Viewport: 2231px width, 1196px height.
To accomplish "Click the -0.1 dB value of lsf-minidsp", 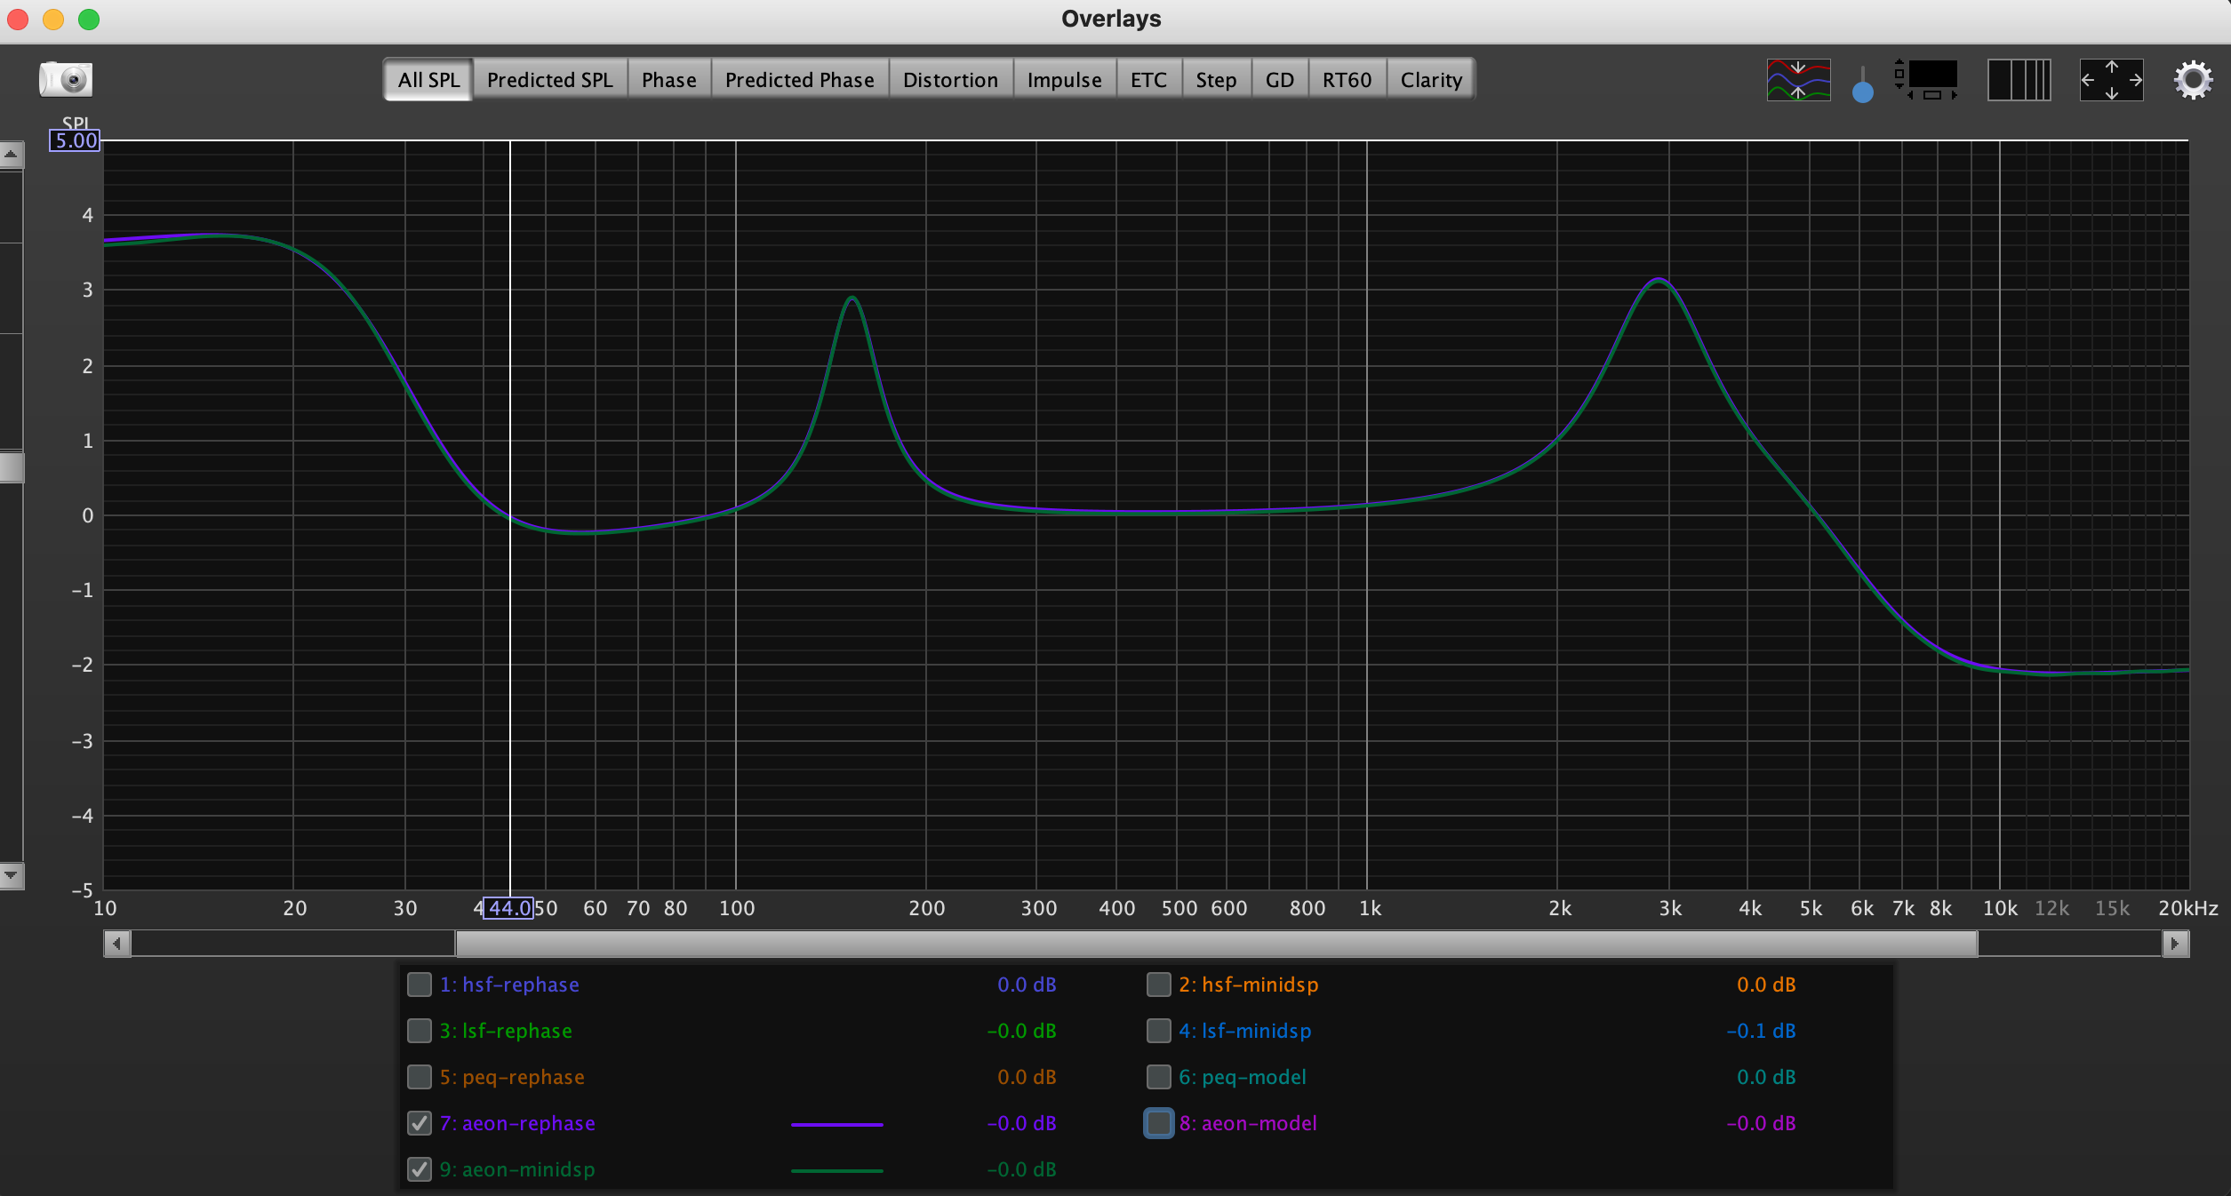I will pyautogui.click(x=1761, y=1031).
